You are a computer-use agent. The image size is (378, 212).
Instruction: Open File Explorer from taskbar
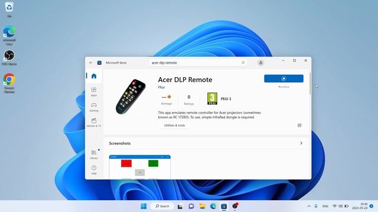(202, 206)
